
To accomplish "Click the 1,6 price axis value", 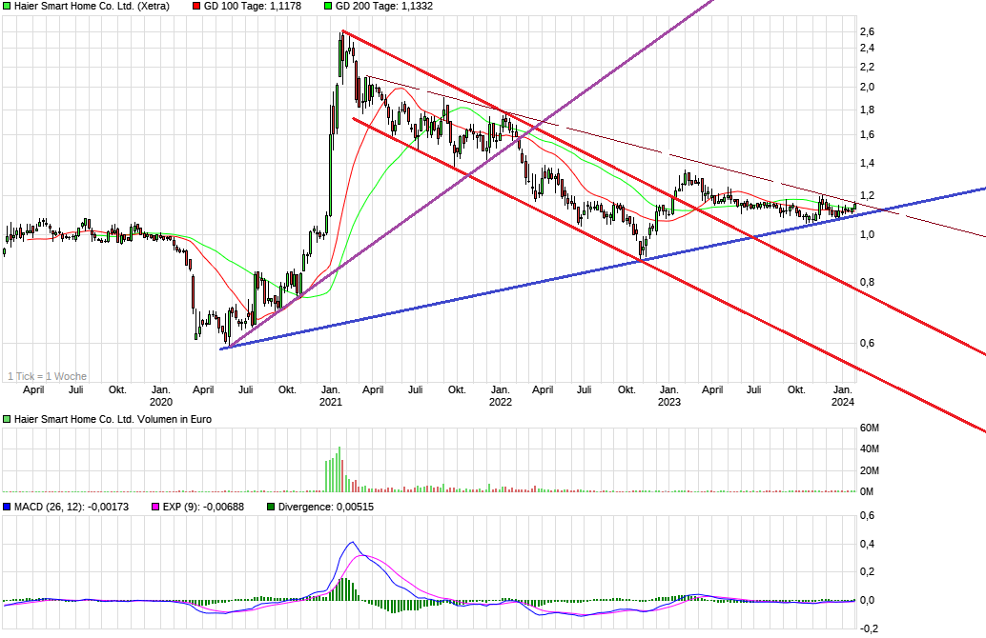I will [867, 135].
